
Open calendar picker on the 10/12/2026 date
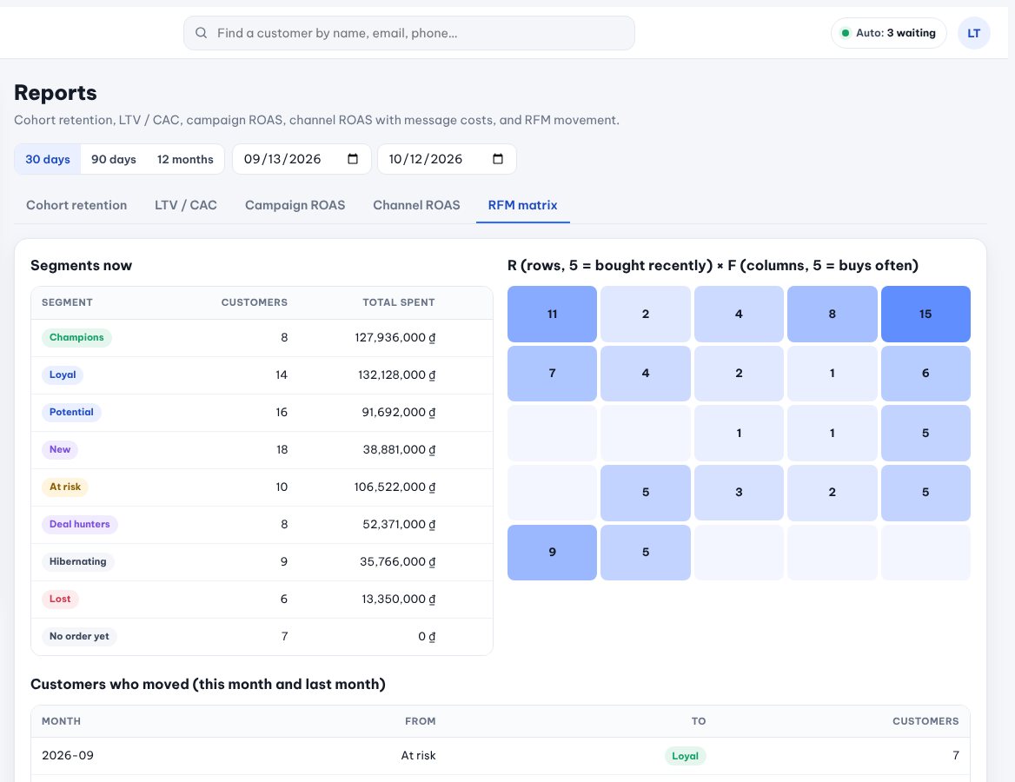498,159
